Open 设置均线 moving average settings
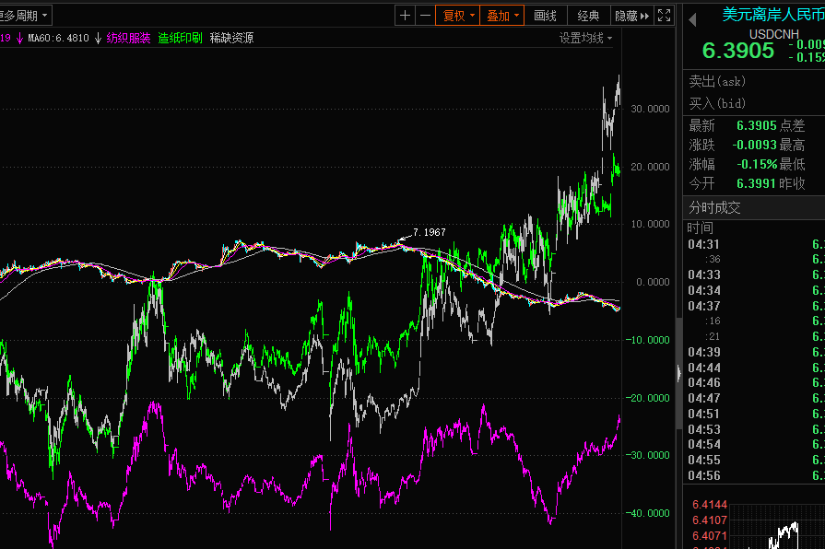This screenshot has width=825, height=549. pos(585,38)
